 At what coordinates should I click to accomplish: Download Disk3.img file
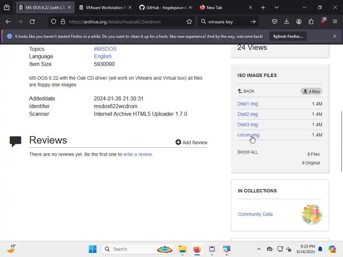(248, 124)
